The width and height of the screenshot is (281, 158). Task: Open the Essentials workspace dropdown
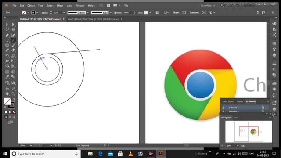coord(208,6)
